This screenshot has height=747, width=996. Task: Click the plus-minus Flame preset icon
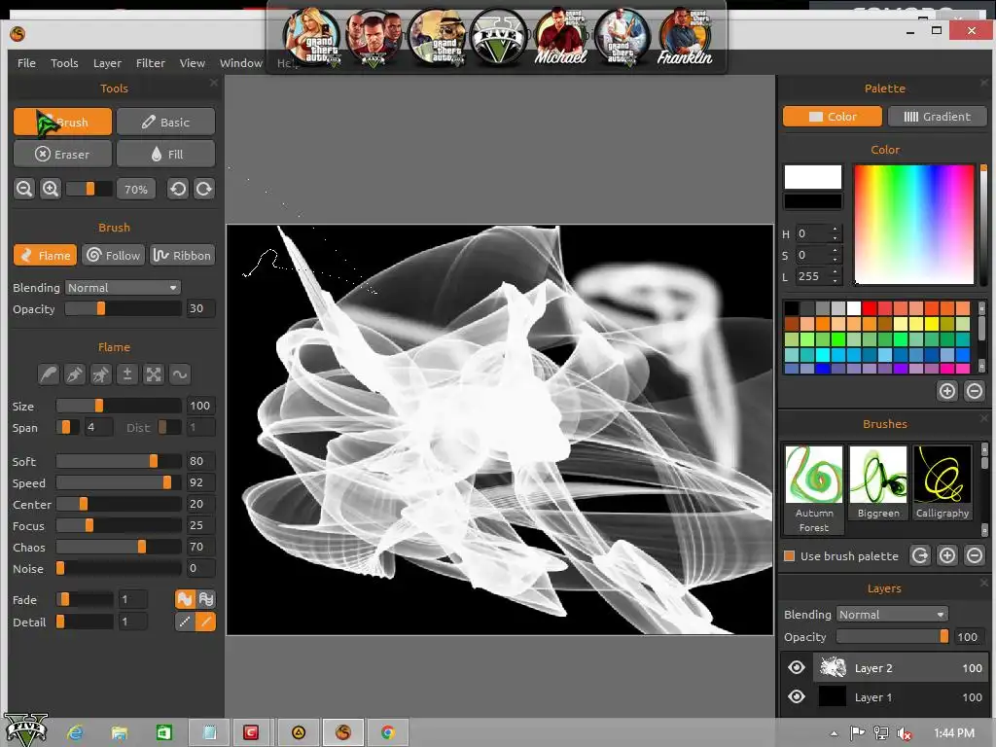[x=127, y=374]
